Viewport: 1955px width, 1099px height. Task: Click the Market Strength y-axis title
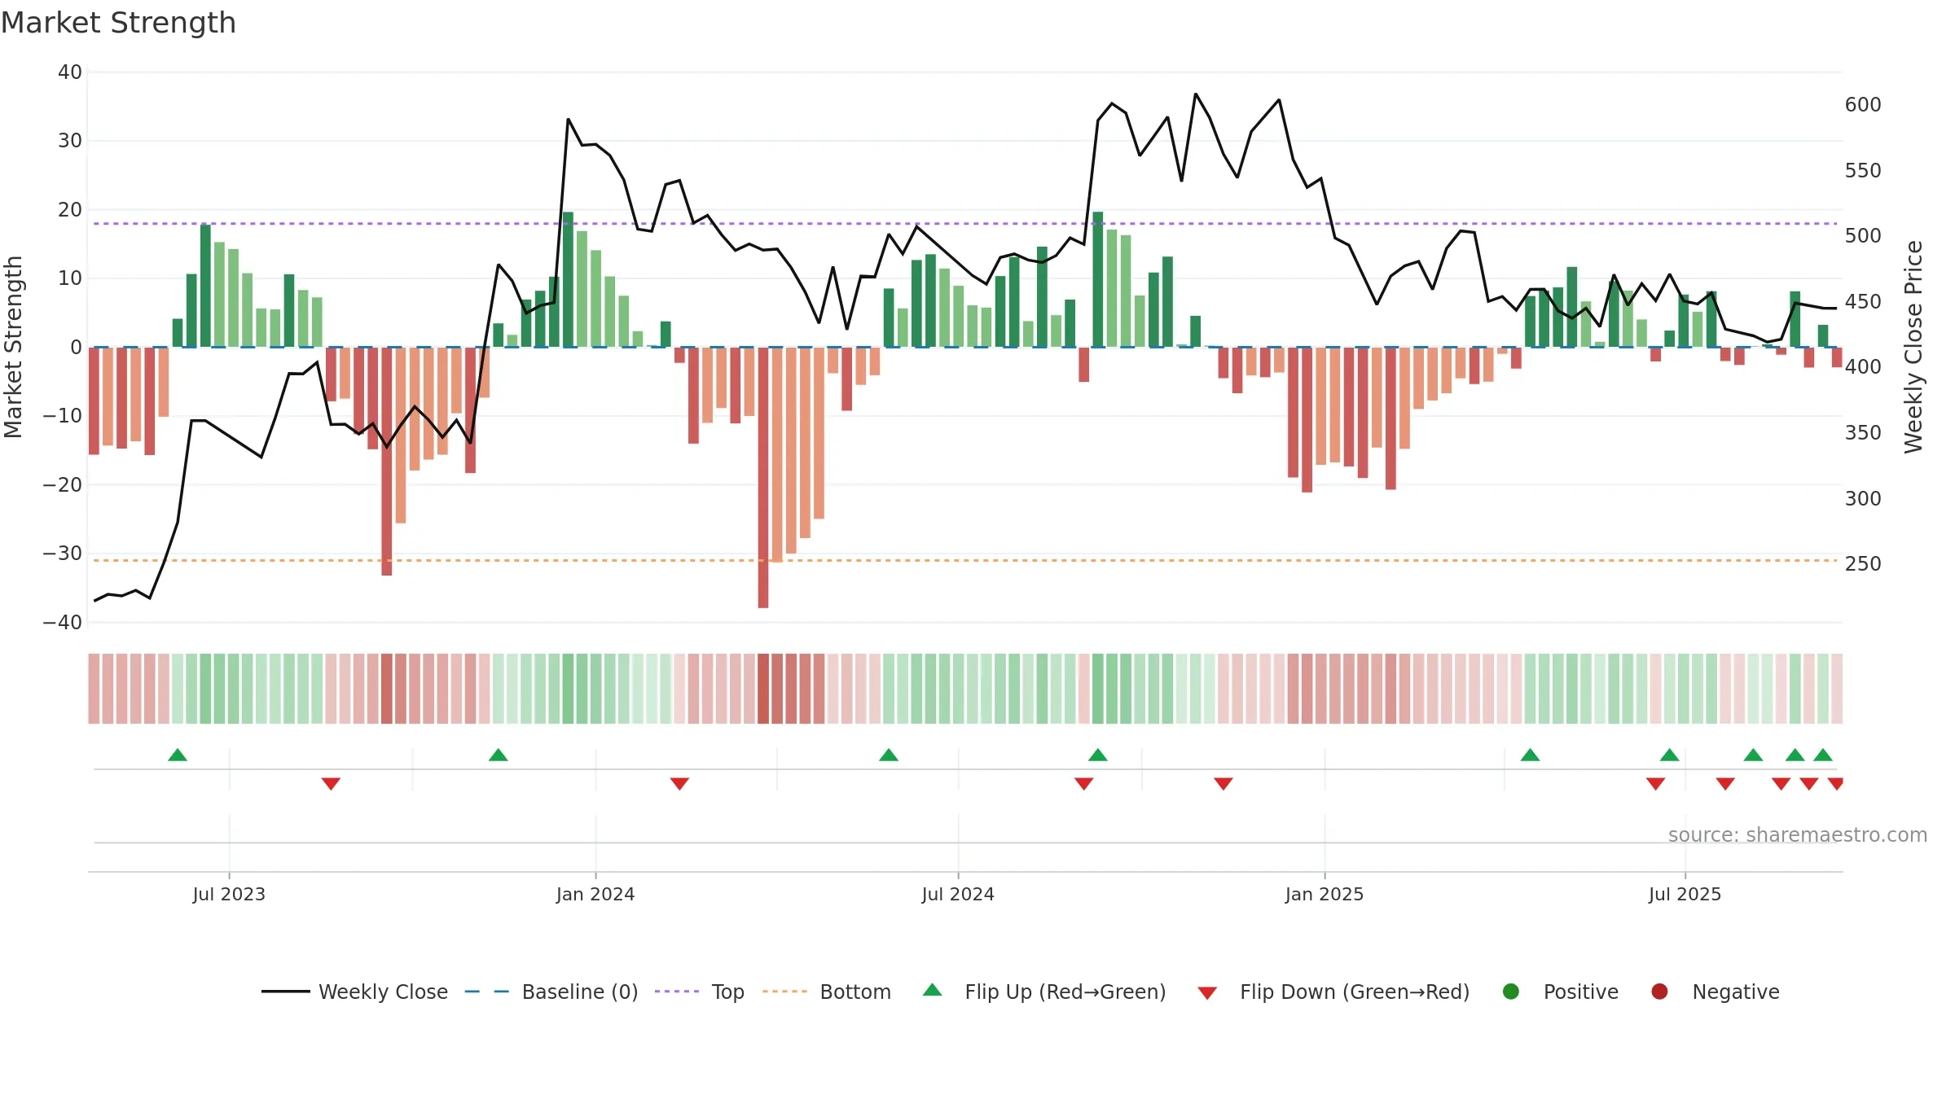[x=13, y=347]
